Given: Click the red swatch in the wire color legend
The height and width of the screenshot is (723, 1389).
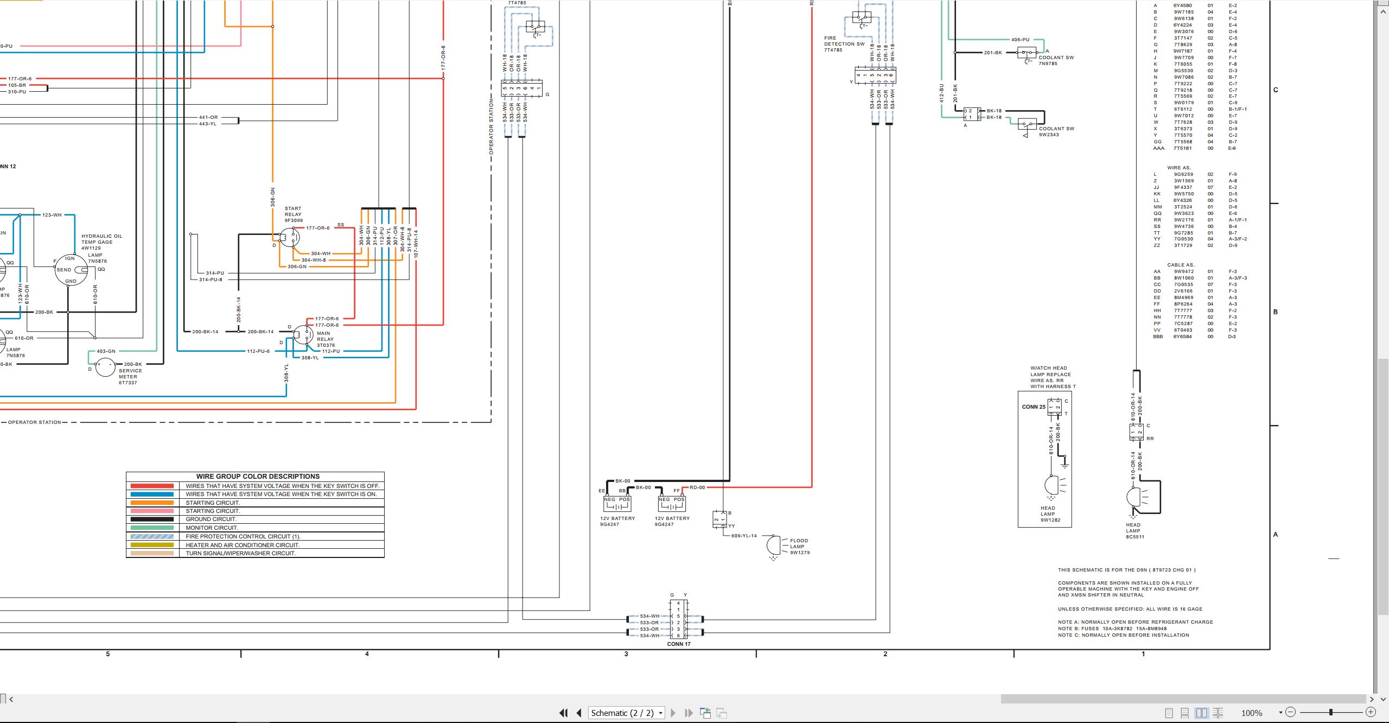Looking at the screenshot, I should [152, 486].
